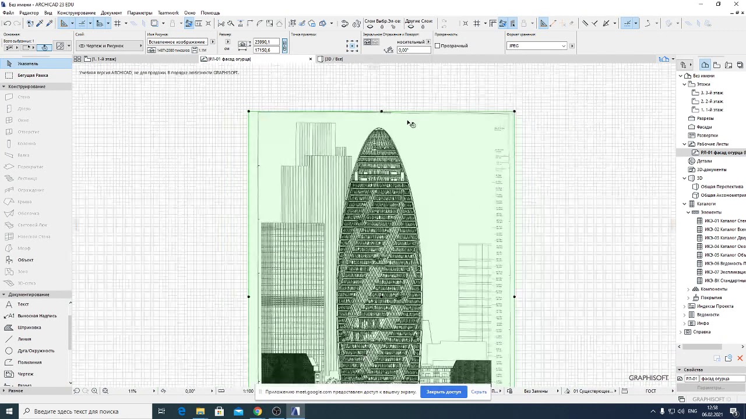Toggle the Прозрачный checkbox
The image size is (746, 419).
(438, 45)
